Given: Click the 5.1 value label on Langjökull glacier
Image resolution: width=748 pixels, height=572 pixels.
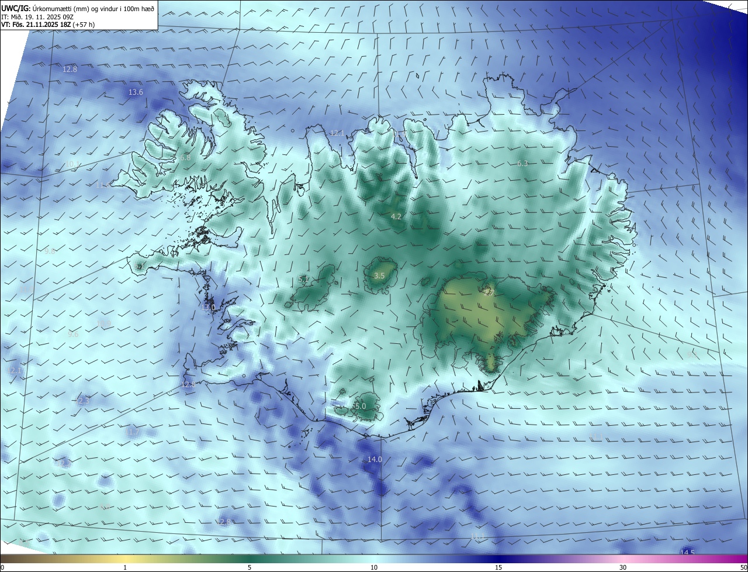Looking at the screenshot, I should click(304, 280).
